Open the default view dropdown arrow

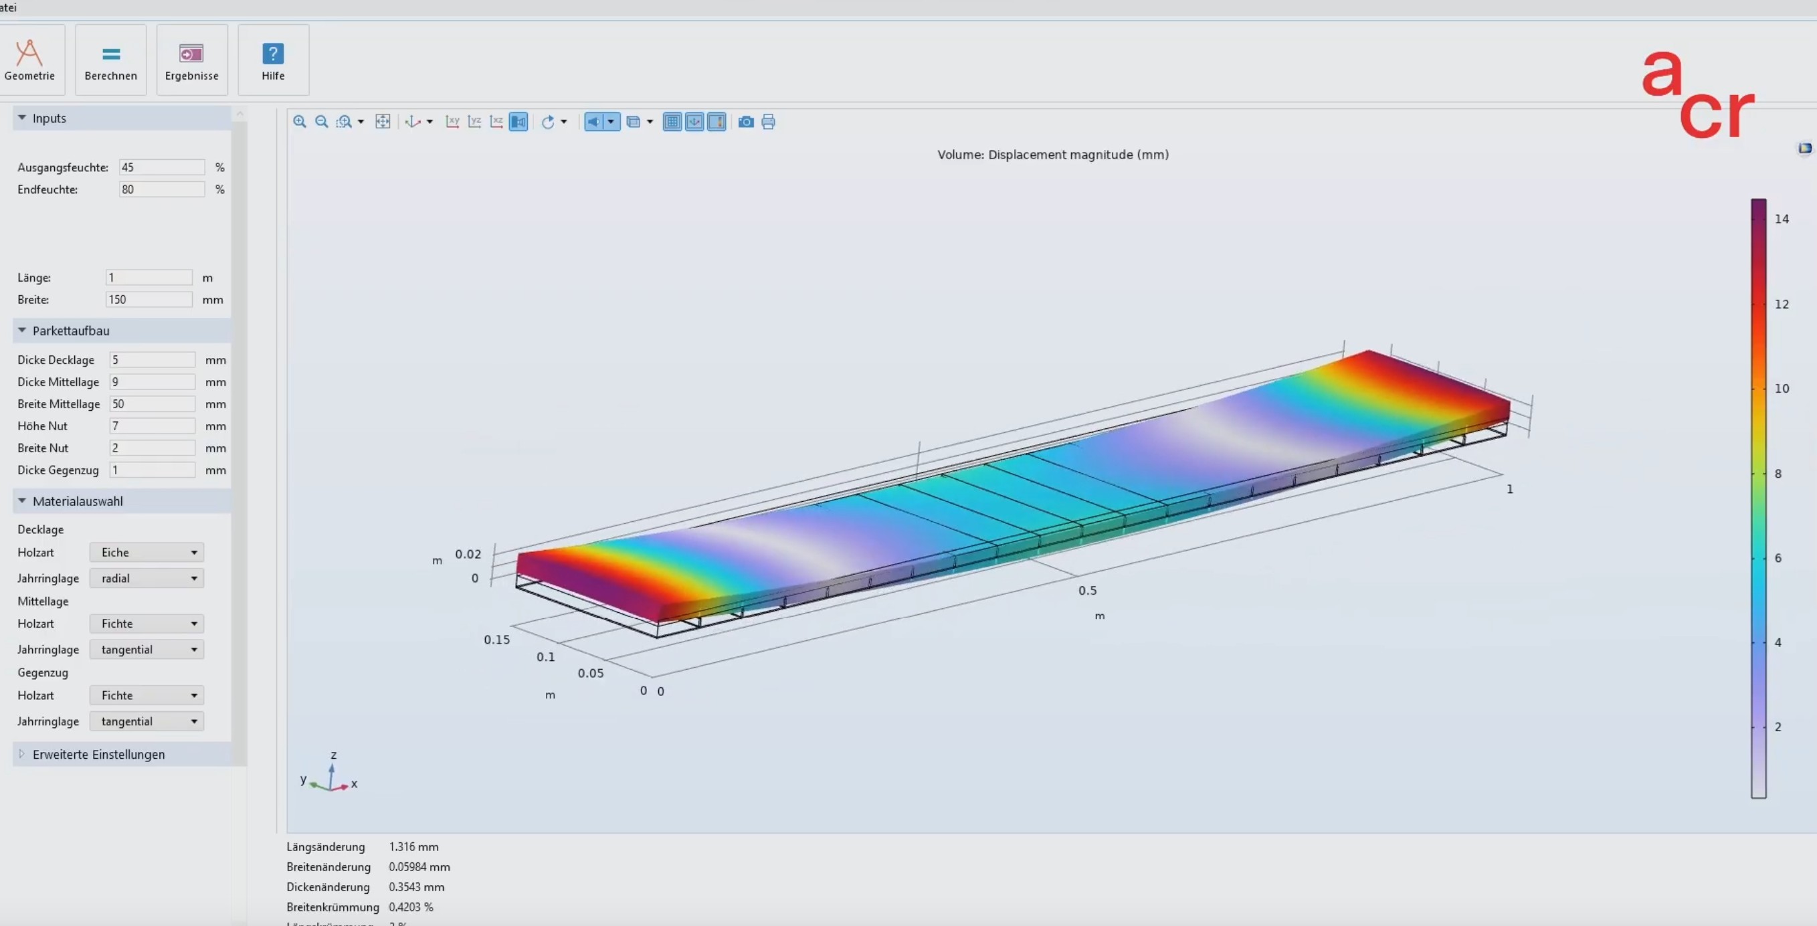pos(429,122)
